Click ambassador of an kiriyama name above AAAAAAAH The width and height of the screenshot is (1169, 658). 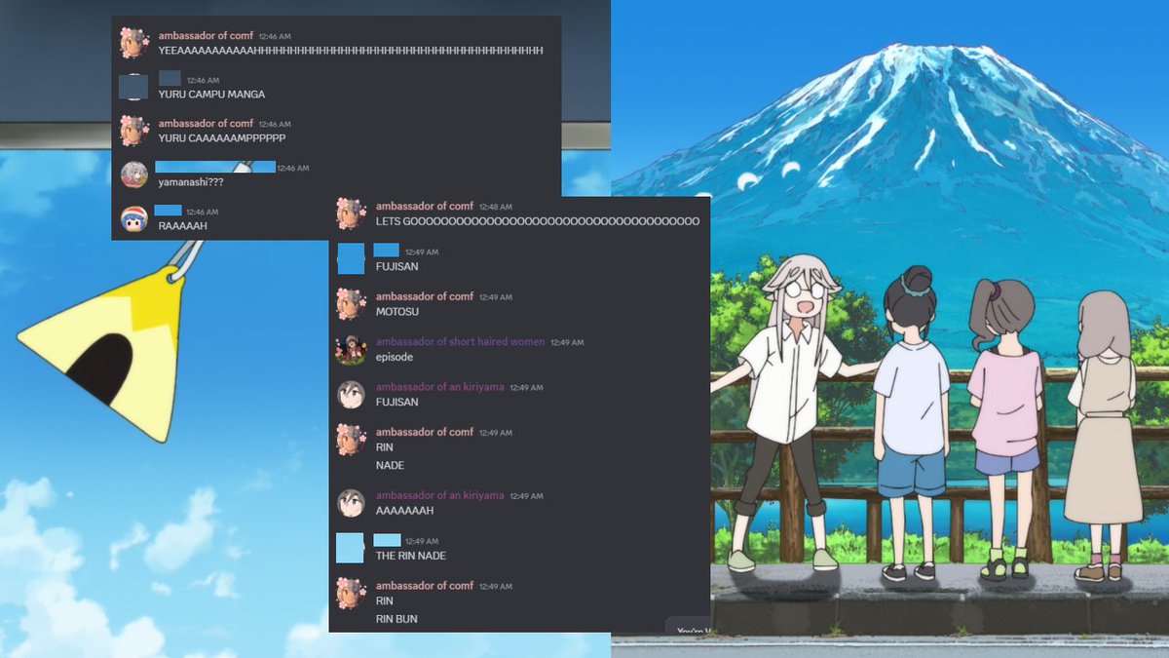[x=440, y=495]
